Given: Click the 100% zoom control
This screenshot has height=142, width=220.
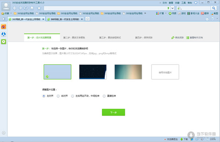Looking at the screenshot, I should (211, 139).
